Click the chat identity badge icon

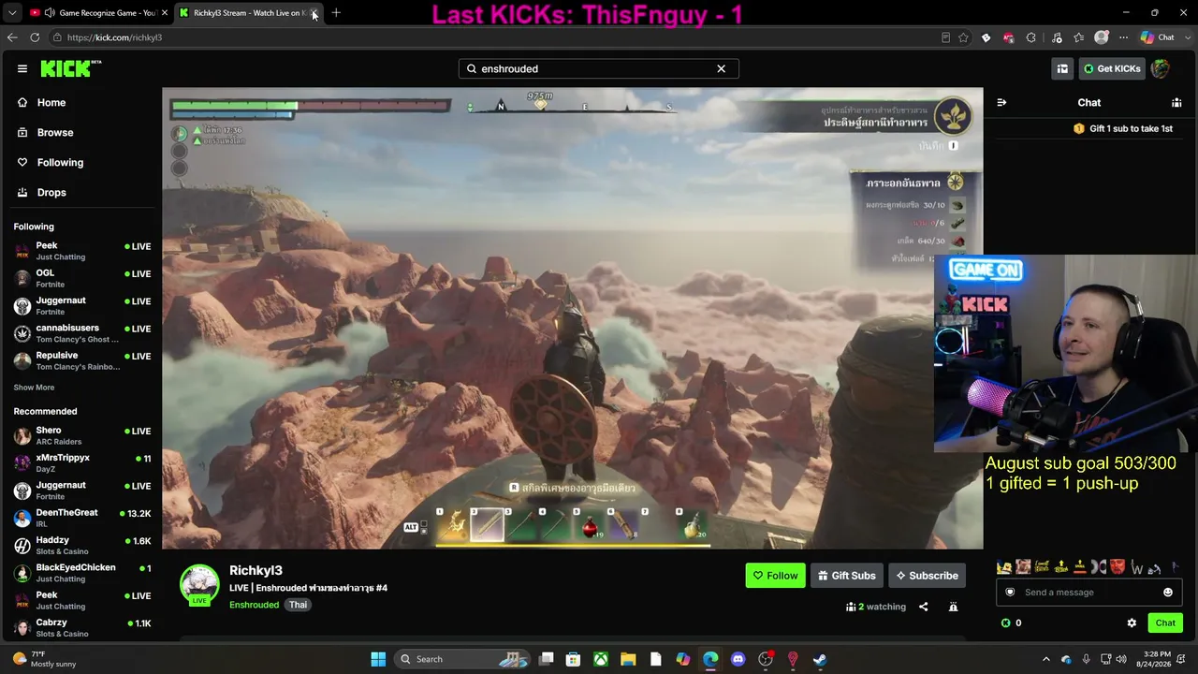coord(1009,593)
